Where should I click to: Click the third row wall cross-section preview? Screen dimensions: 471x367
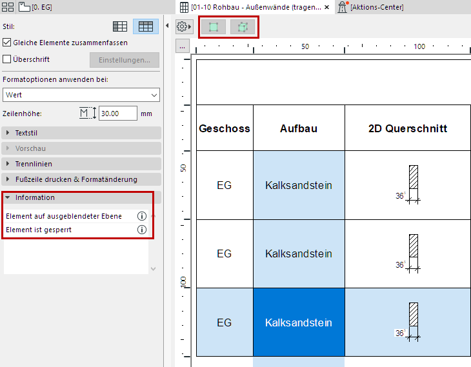pos(408,322)
